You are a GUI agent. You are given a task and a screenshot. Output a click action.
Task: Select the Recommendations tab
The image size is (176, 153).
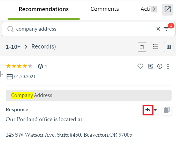point(44,9)
